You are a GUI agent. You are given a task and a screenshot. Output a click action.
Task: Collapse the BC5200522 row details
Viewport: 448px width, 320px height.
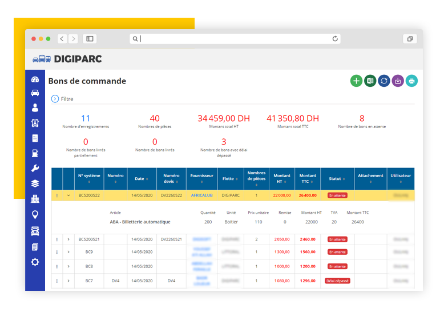pyautogui.click(x=68, y=195)
